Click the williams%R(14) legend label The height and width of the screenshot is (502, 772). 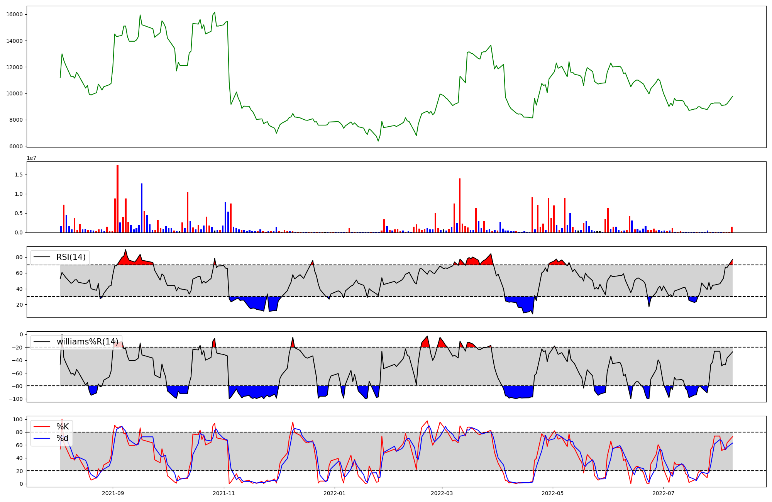(88, 342)
